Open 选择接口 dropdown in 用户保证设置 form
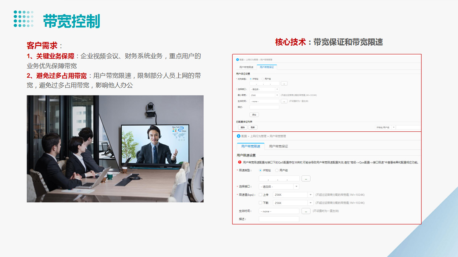This screenshot has width=458, height=257. pyautogui.click(x=264, y=89)
